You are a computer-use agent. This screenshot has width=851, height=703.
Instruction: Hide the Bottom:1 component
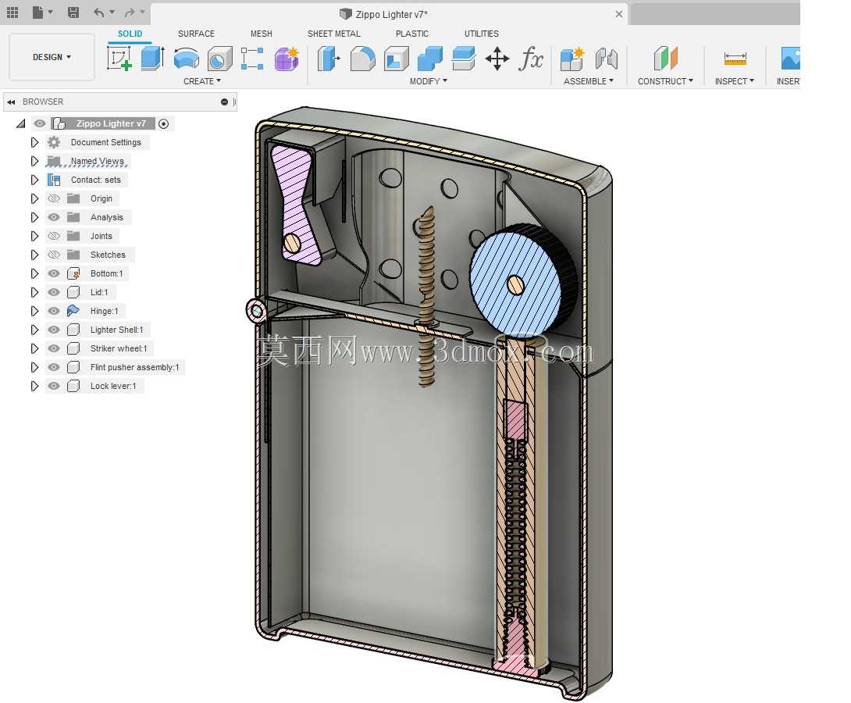(54, 273)
